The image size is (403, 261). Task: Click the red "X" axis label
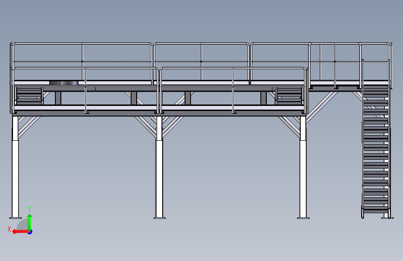click(9, 229)
